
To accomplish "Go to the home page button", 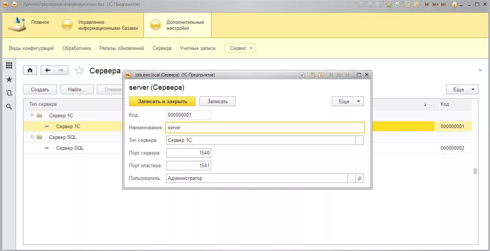I will [30, 70].
